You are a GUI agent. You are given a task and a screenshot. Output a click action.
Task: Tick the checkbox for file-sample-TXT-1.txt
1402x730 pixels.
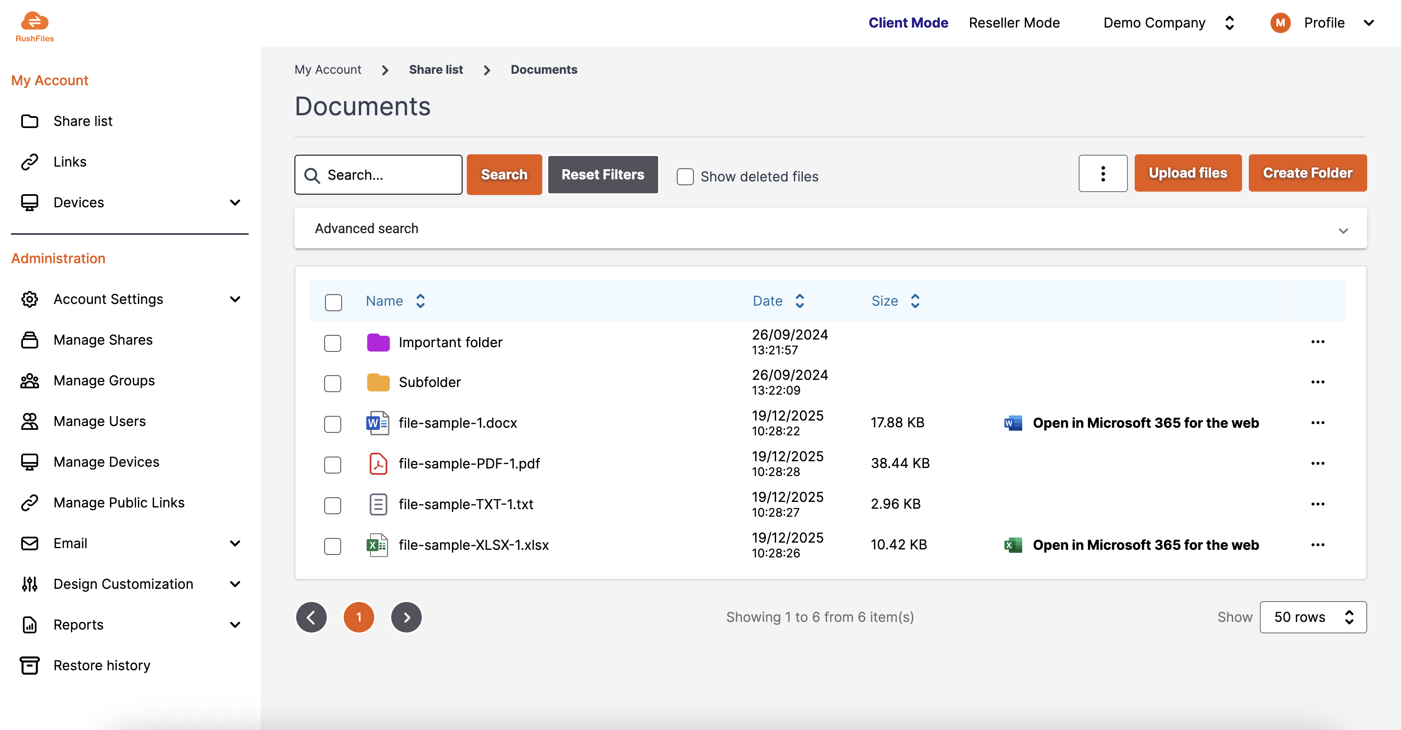click(x=333, y=505)
